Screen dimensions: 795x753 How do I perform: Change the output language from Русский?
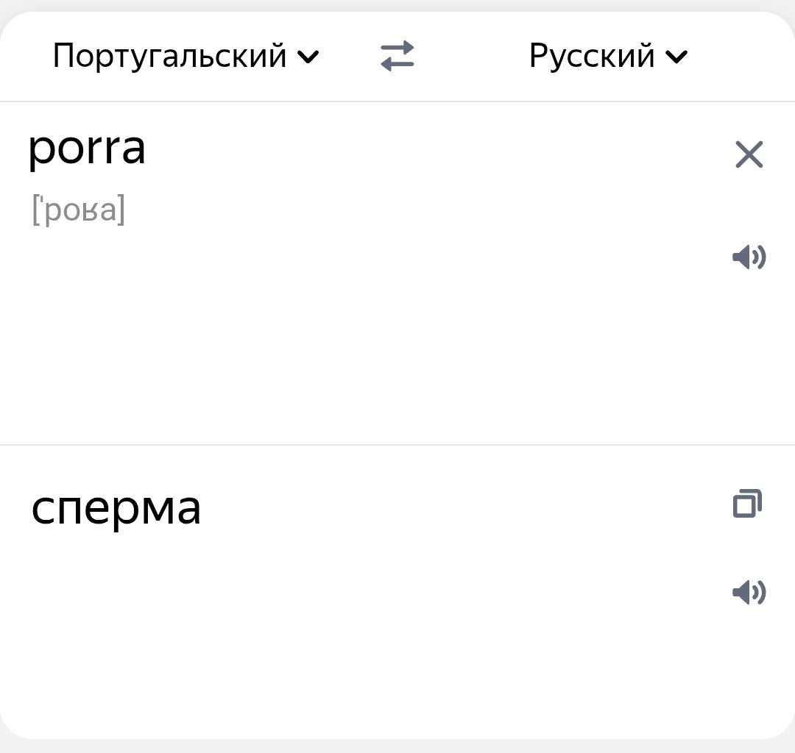[x=609, y=56]
